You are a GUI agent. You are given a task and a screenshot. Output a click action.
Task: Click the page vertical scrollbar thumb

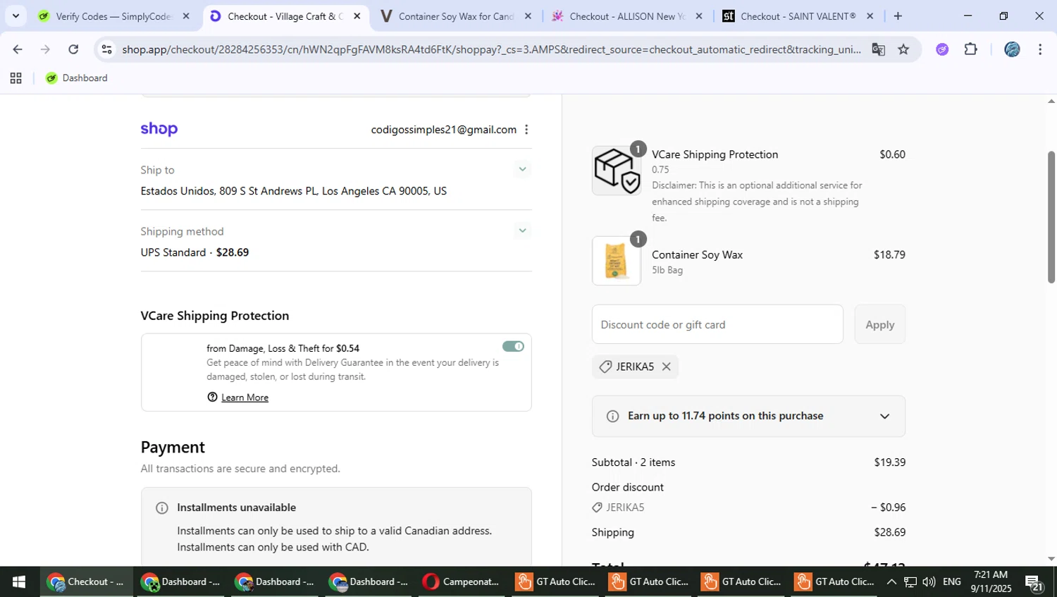point(1051,217)
